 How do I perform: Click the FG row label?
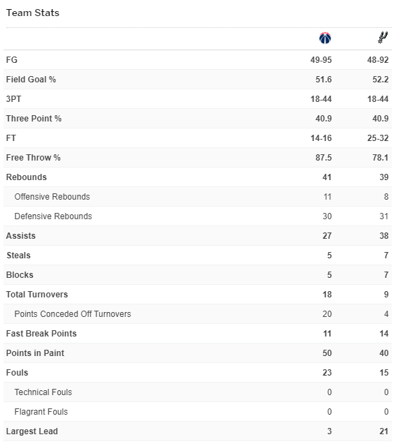click(12, 60)
